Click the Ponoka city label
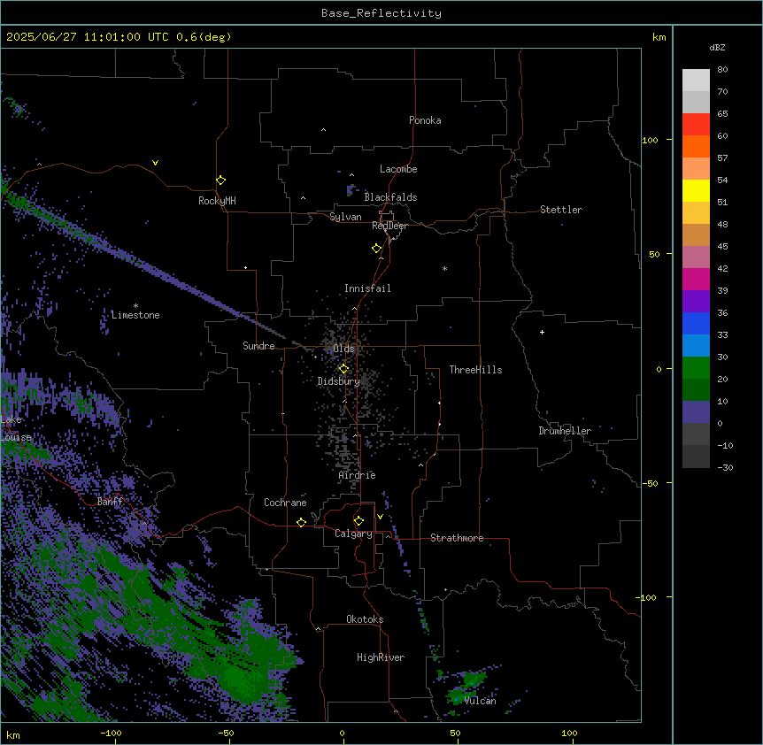This screenshot has height=745, width=763. point(425,120)
